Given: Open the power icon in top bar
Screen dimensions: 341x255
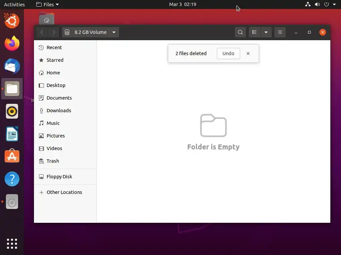Looking at the screenshot, I should point(326,4).
